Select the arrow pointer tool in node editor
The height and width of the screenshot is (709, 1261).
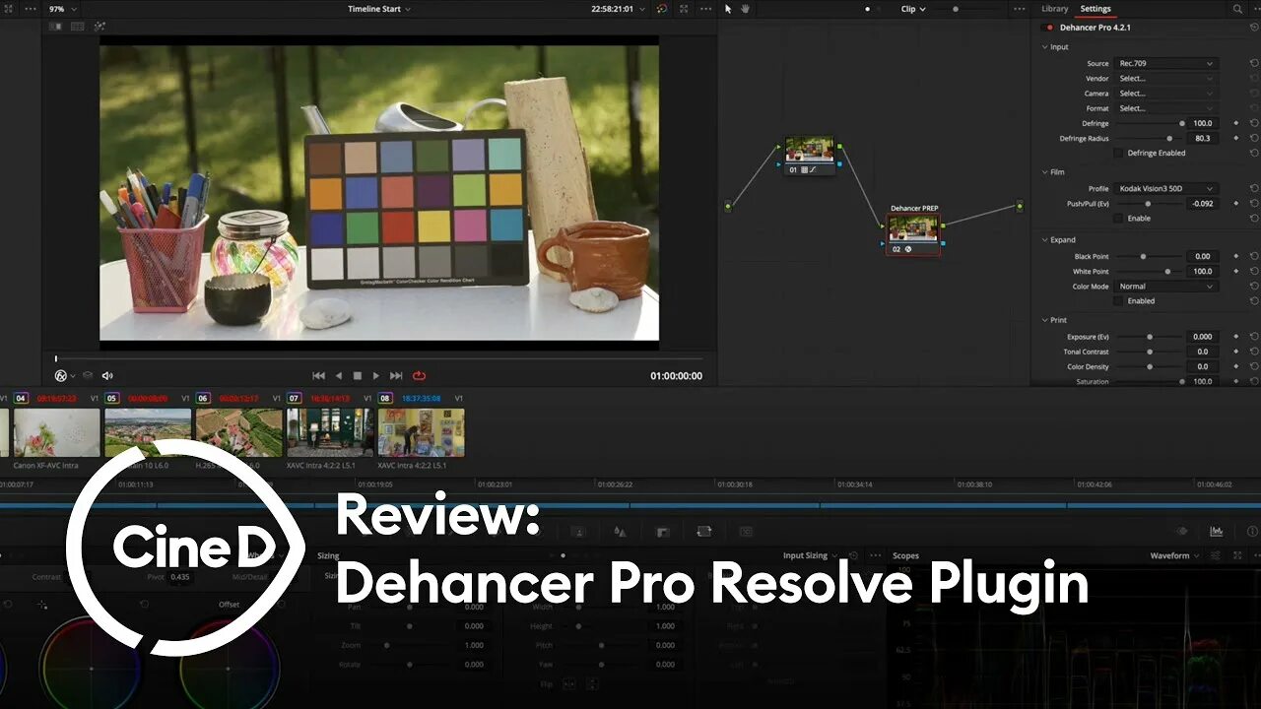728,9
